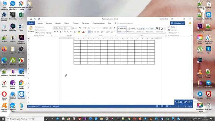Viewport: 215px width, 121px height.
Task: Toggle Center alignment button
Action: coord(92,32)
